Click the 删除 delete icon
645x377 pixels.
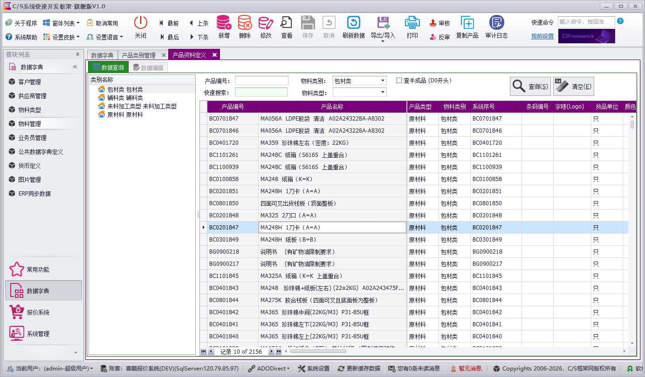pos(245,22)
